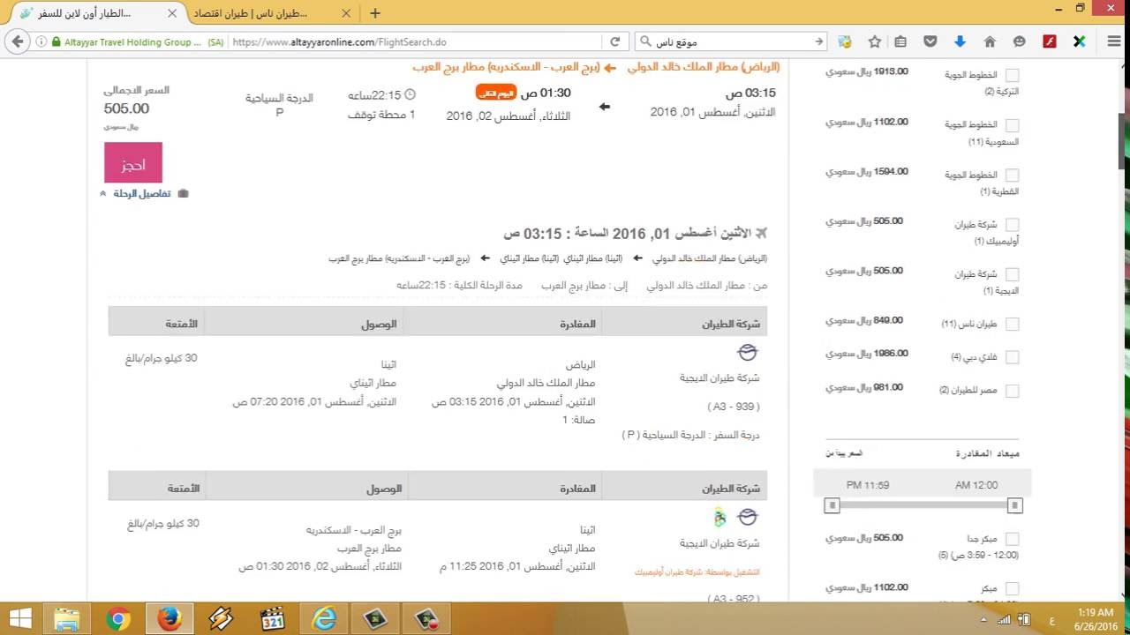The width and height of the screenshot is (1130, 635).
Task: Open Media Player Classic 321 taskbar icon
Action: 273,619
